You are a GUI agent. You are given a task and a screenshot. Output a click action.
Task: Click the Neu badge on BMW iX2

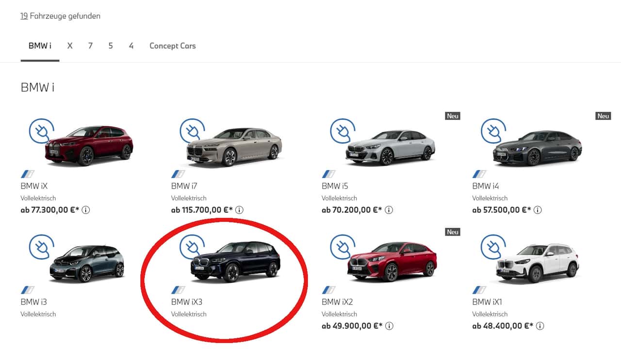click(453, 232)
